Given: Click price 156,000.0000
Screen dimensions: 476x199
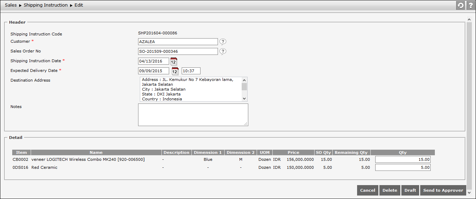Looking at the screenshot, I should click(300, 159).
